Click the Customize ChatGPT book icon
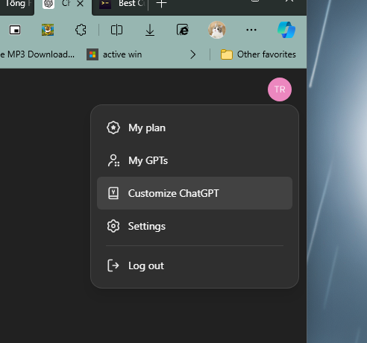 [x=113, y=193]
